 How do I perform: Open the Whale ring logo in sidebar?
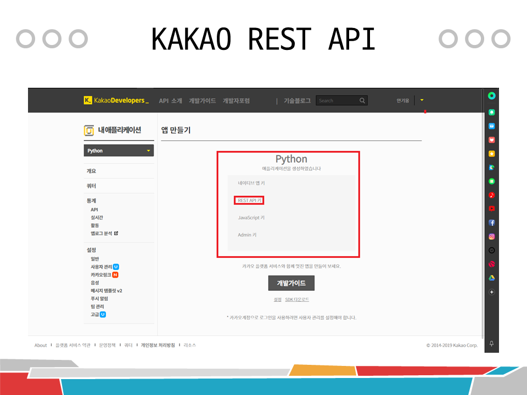(491, 95)
